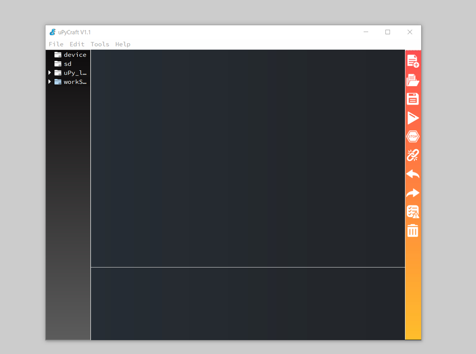Select the workS… folder label
The height and width of the screenshot is (354, 476).
point(75,82)
